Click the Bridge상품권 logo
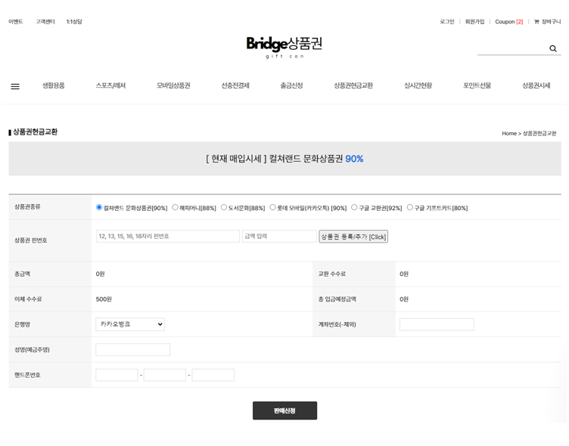The image size is (569, 446). 284,47
